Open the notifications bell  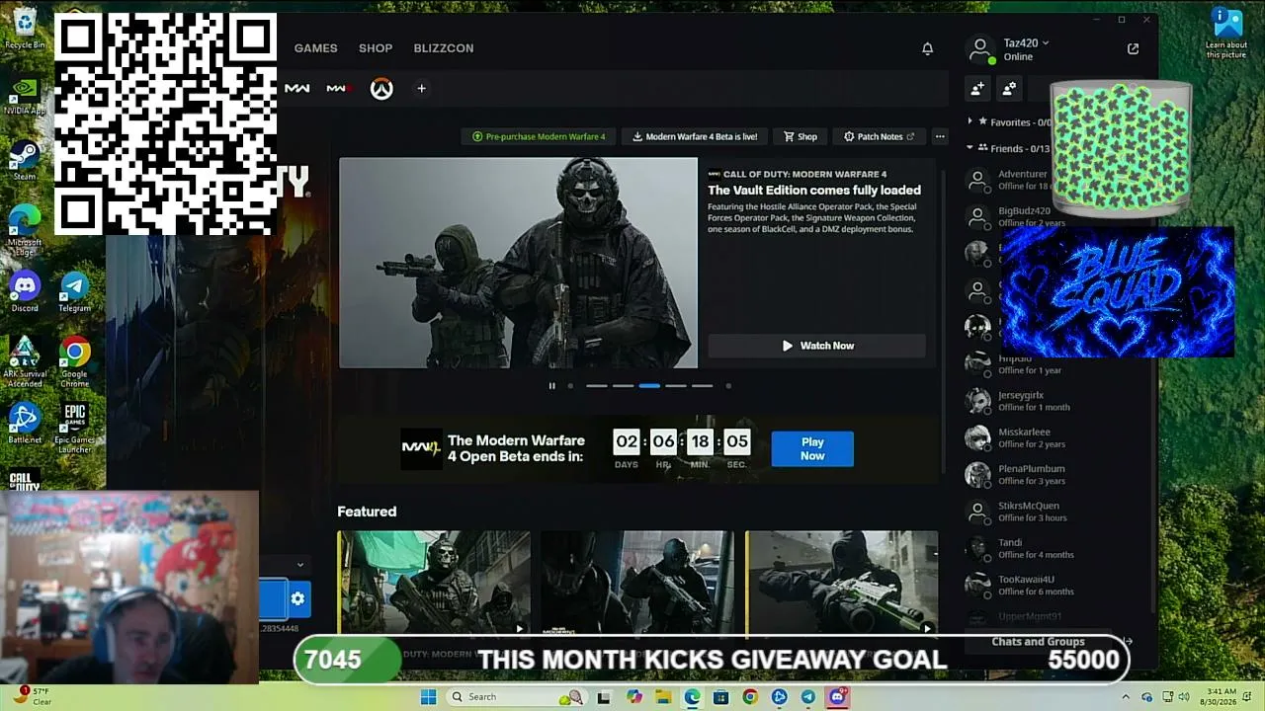[x=927, y=48]
